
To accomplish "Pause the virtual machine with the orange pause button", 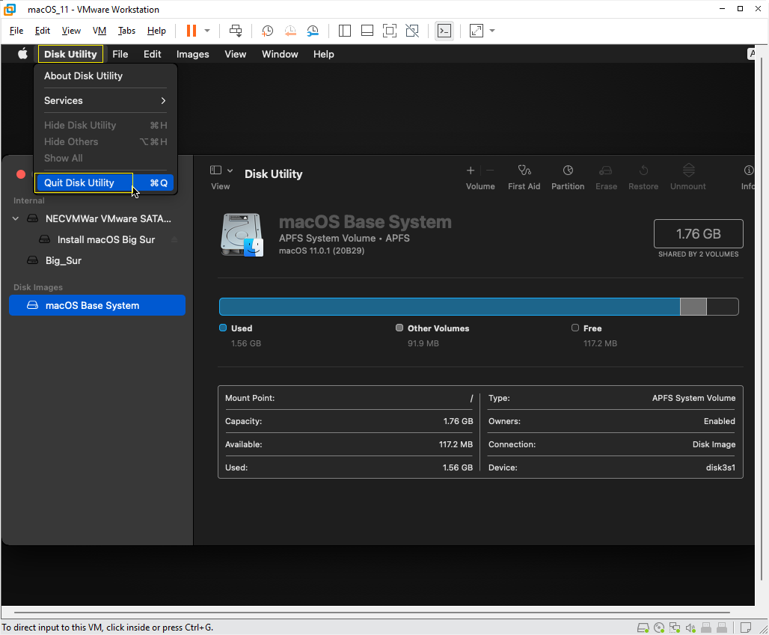I will 192,31.
